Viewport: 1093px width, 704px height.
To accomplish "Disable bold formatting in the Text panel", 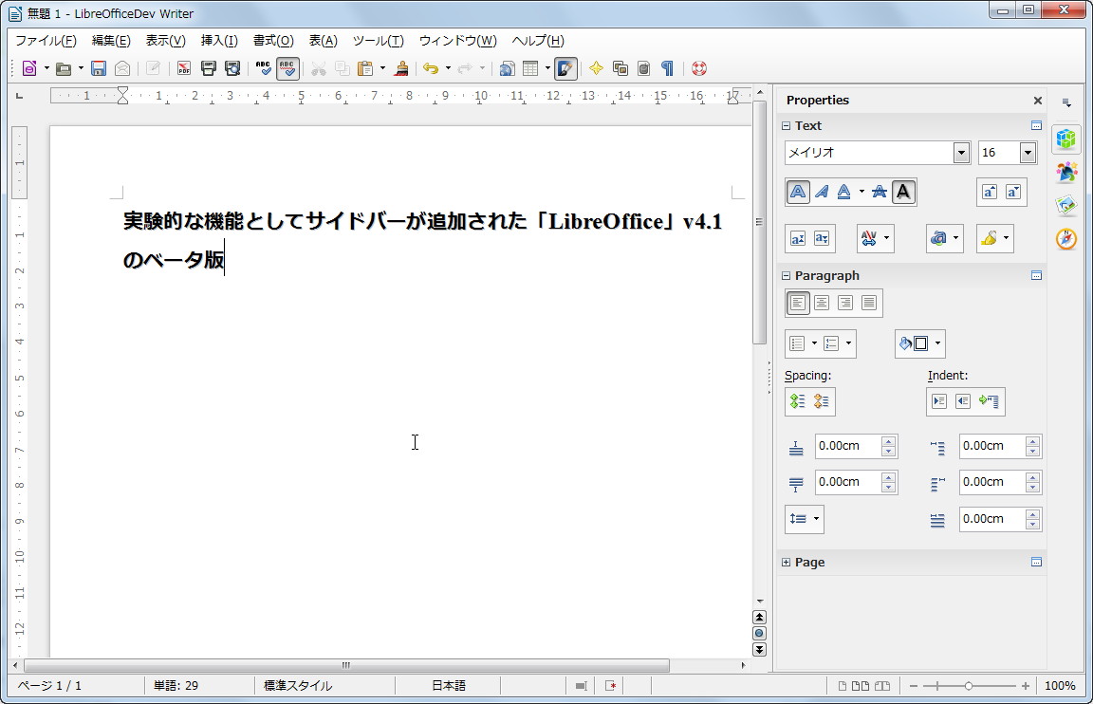I will coord(798,192).
